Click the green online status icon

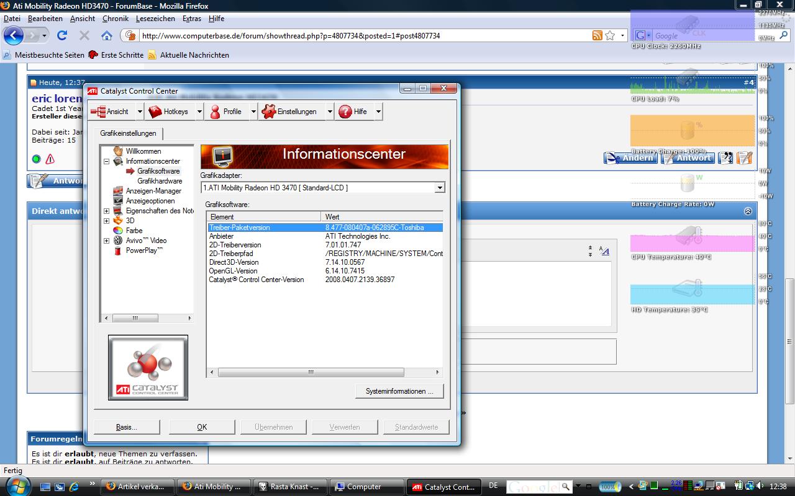click(x=36, y=159)
